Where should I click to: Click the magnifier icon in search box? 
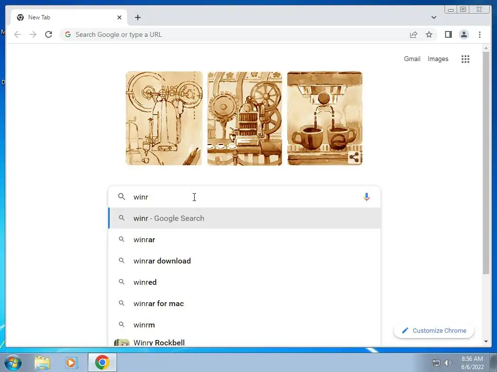pyautogui.click(x=121, y=197)
